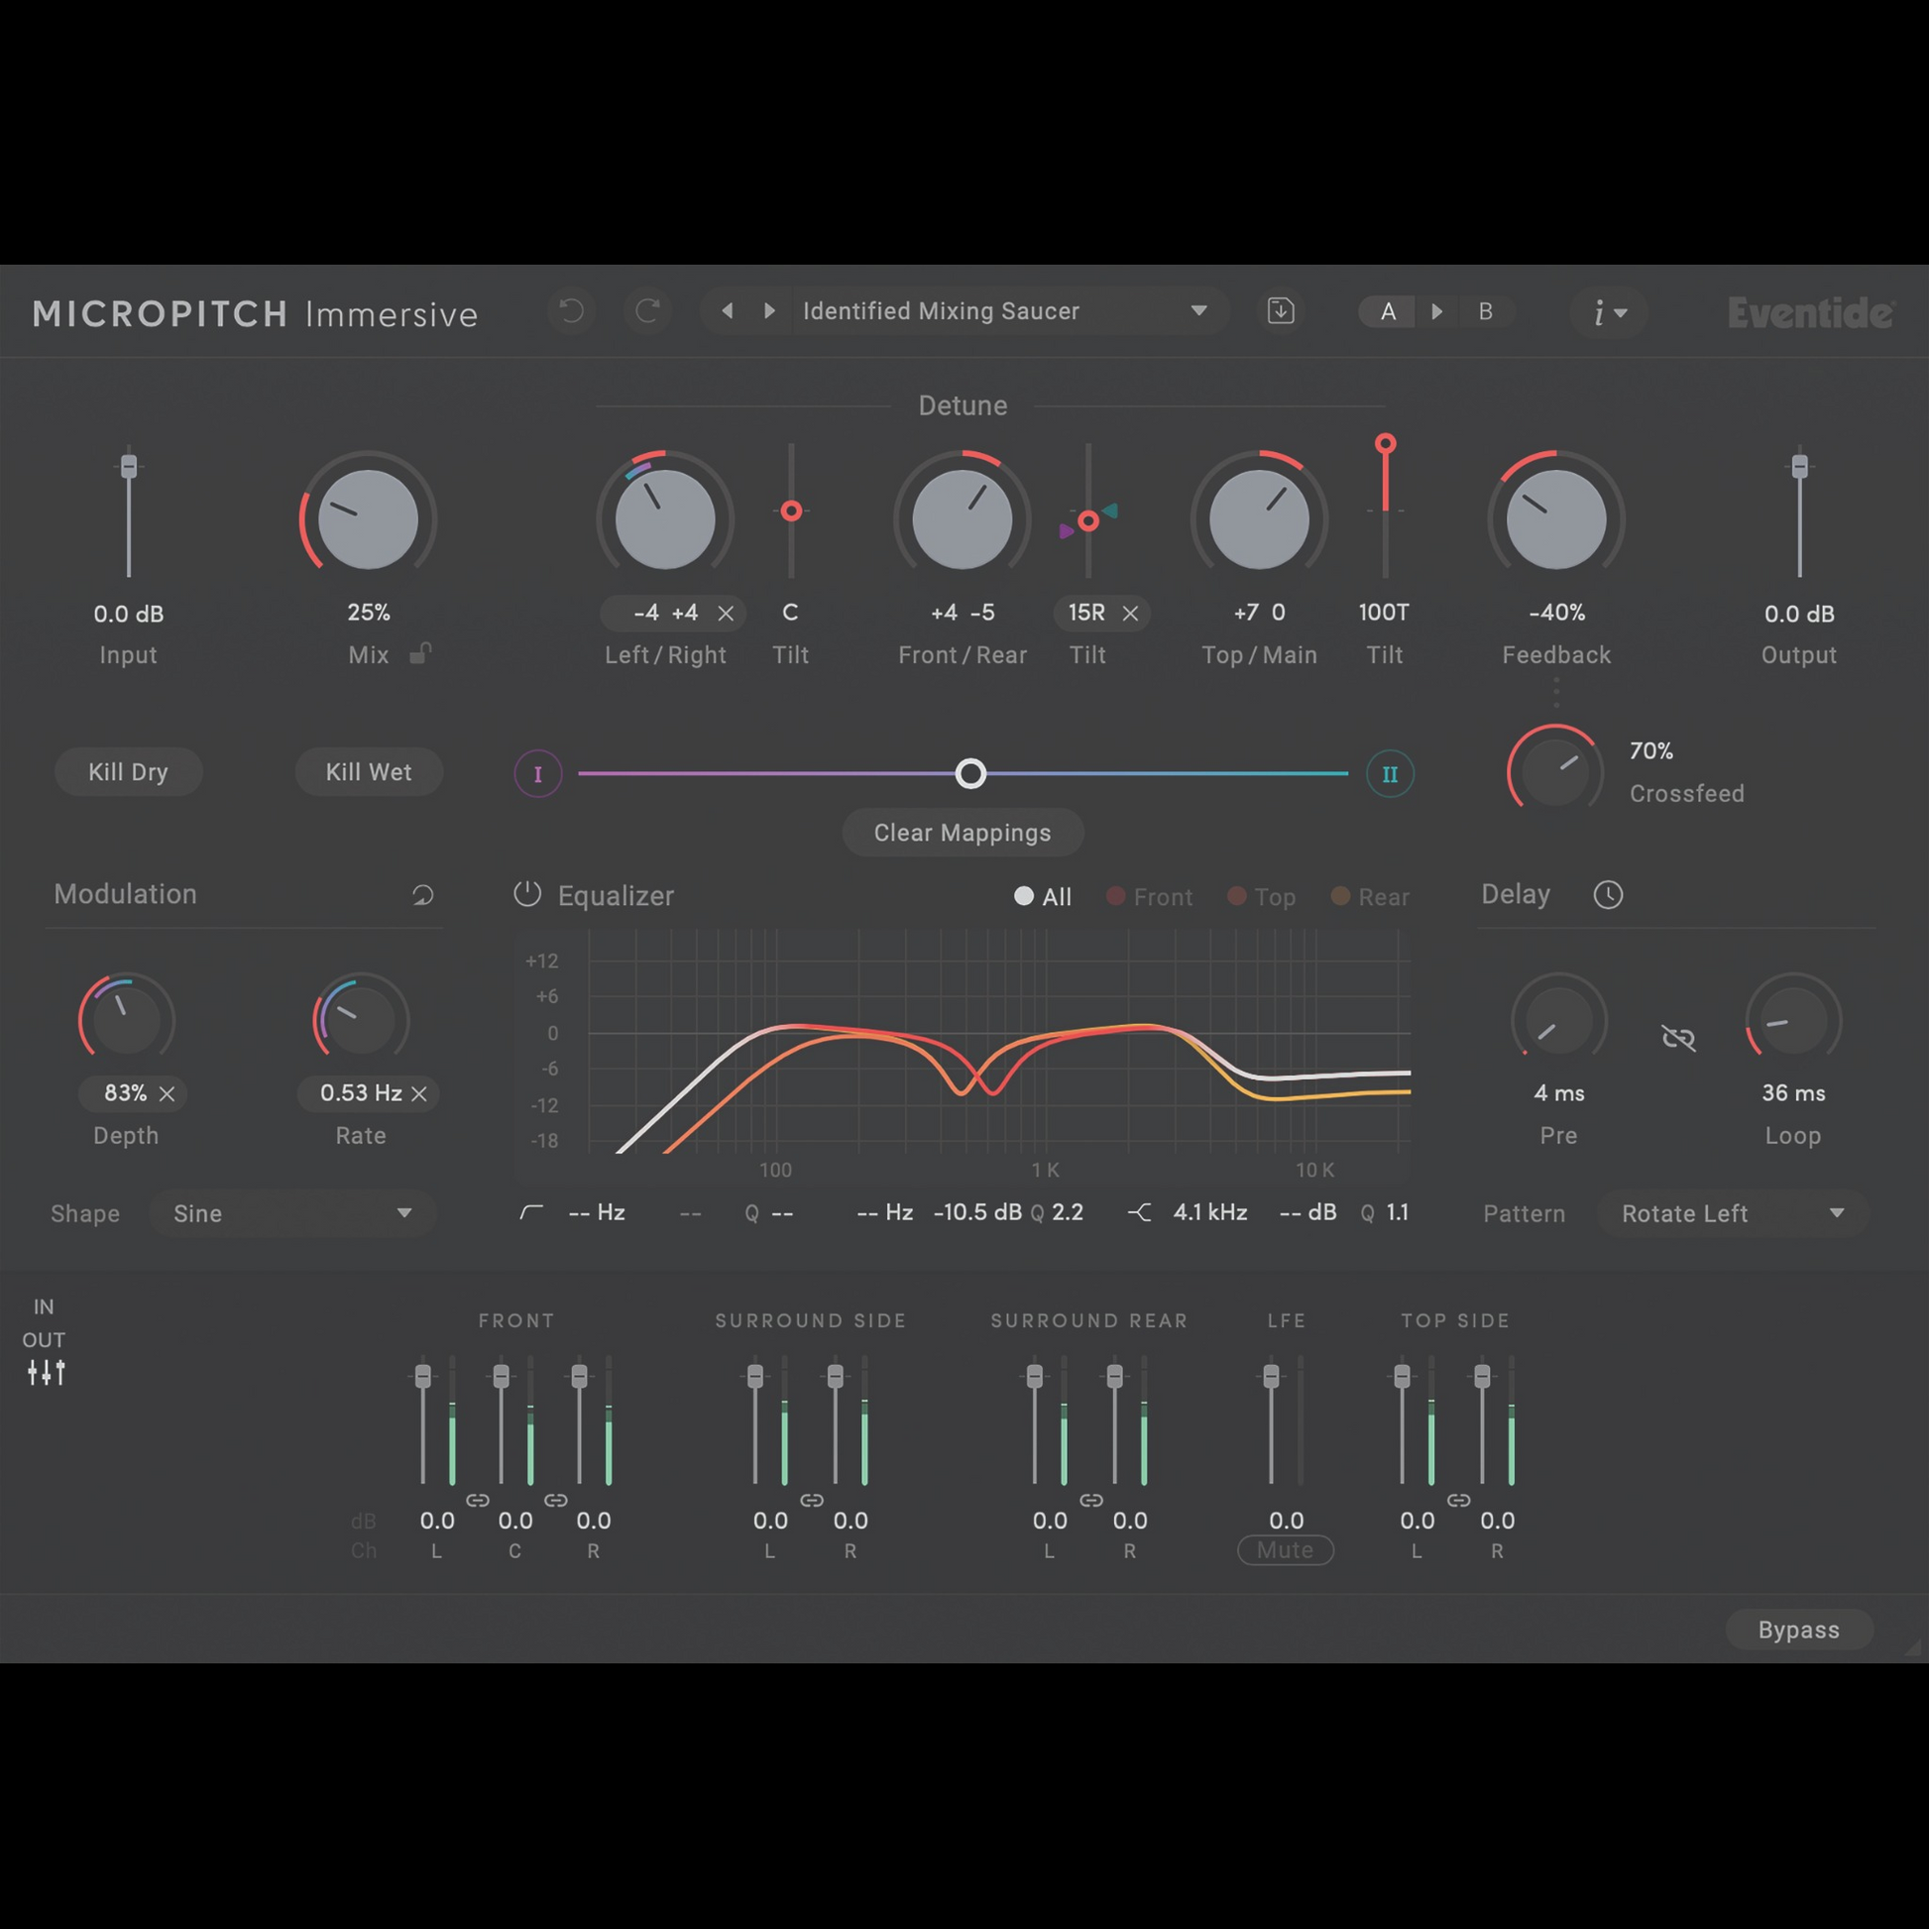
Task: Toggle the delay link chain icon
Action: coord(1678,1039)
